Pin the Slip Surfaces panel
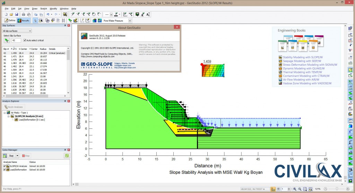 coord(65,26)
